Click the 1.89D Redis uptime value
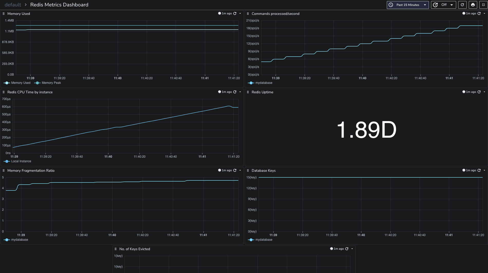Image resolution: width=488 pixels, height=273 pixels. click(x=367, y=130)
